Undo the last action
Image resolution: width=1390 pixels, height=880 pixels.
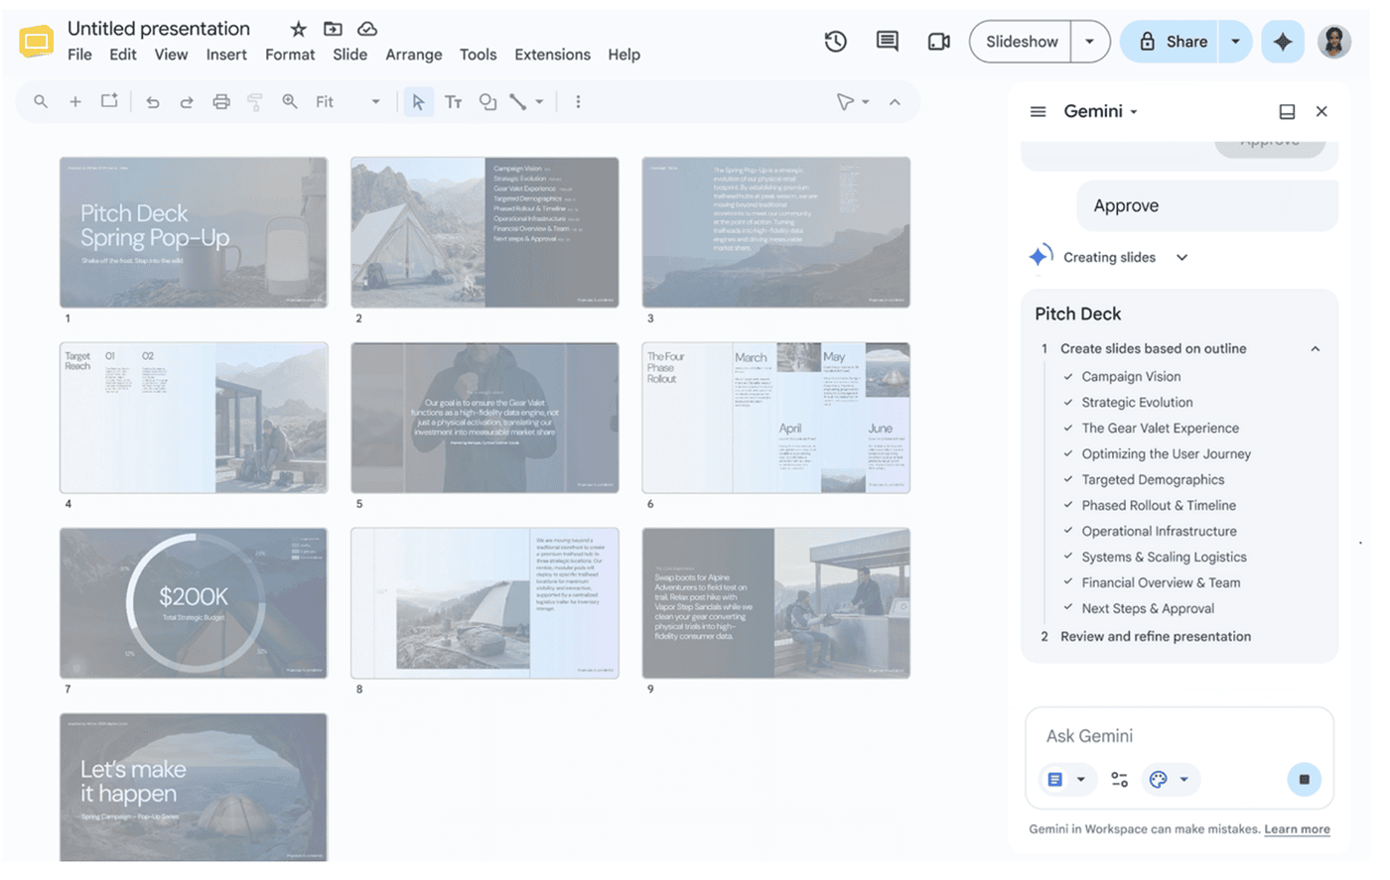pos(153,101)
